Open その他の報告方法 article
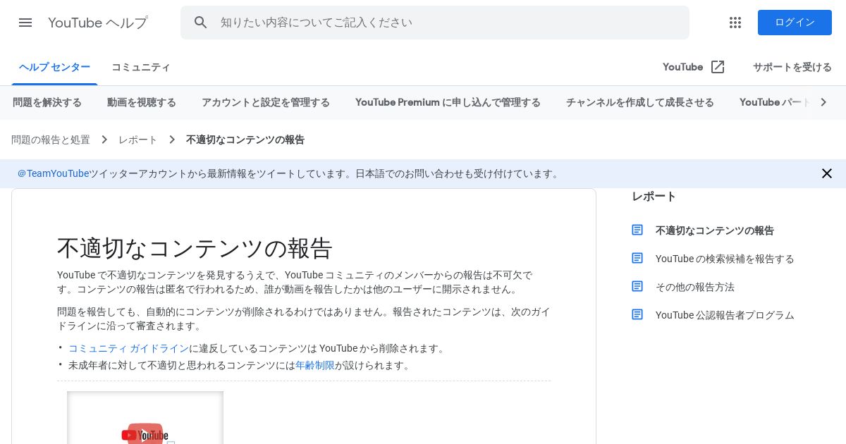This screenshot has height=444, width=846. coord(695,287)
